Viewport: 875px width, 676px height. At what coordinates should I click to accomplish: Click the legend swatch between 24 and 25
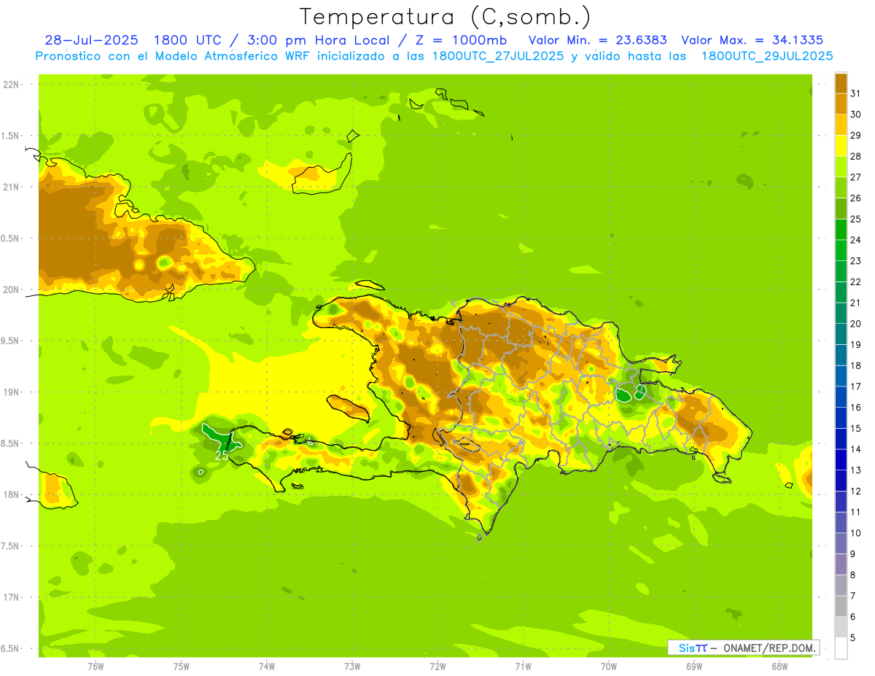[841, 230]
